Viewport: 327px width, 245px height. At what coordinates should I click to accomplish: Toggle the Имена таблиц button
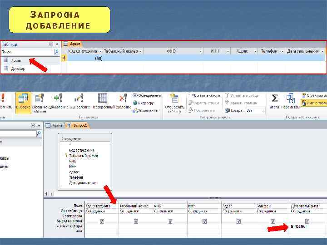pyautogui.click(x=314, y=103)
